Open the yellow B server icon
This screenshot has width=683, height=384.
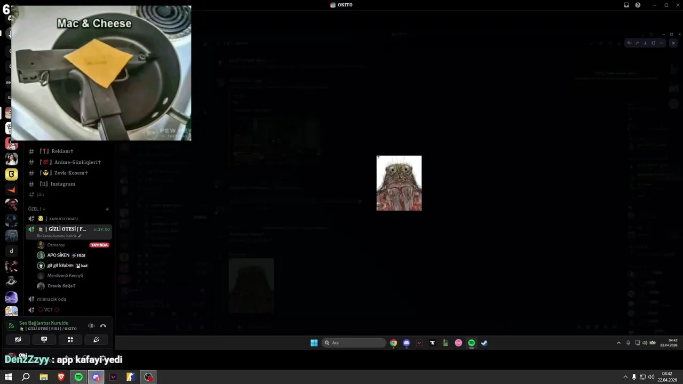coord(11,174)
